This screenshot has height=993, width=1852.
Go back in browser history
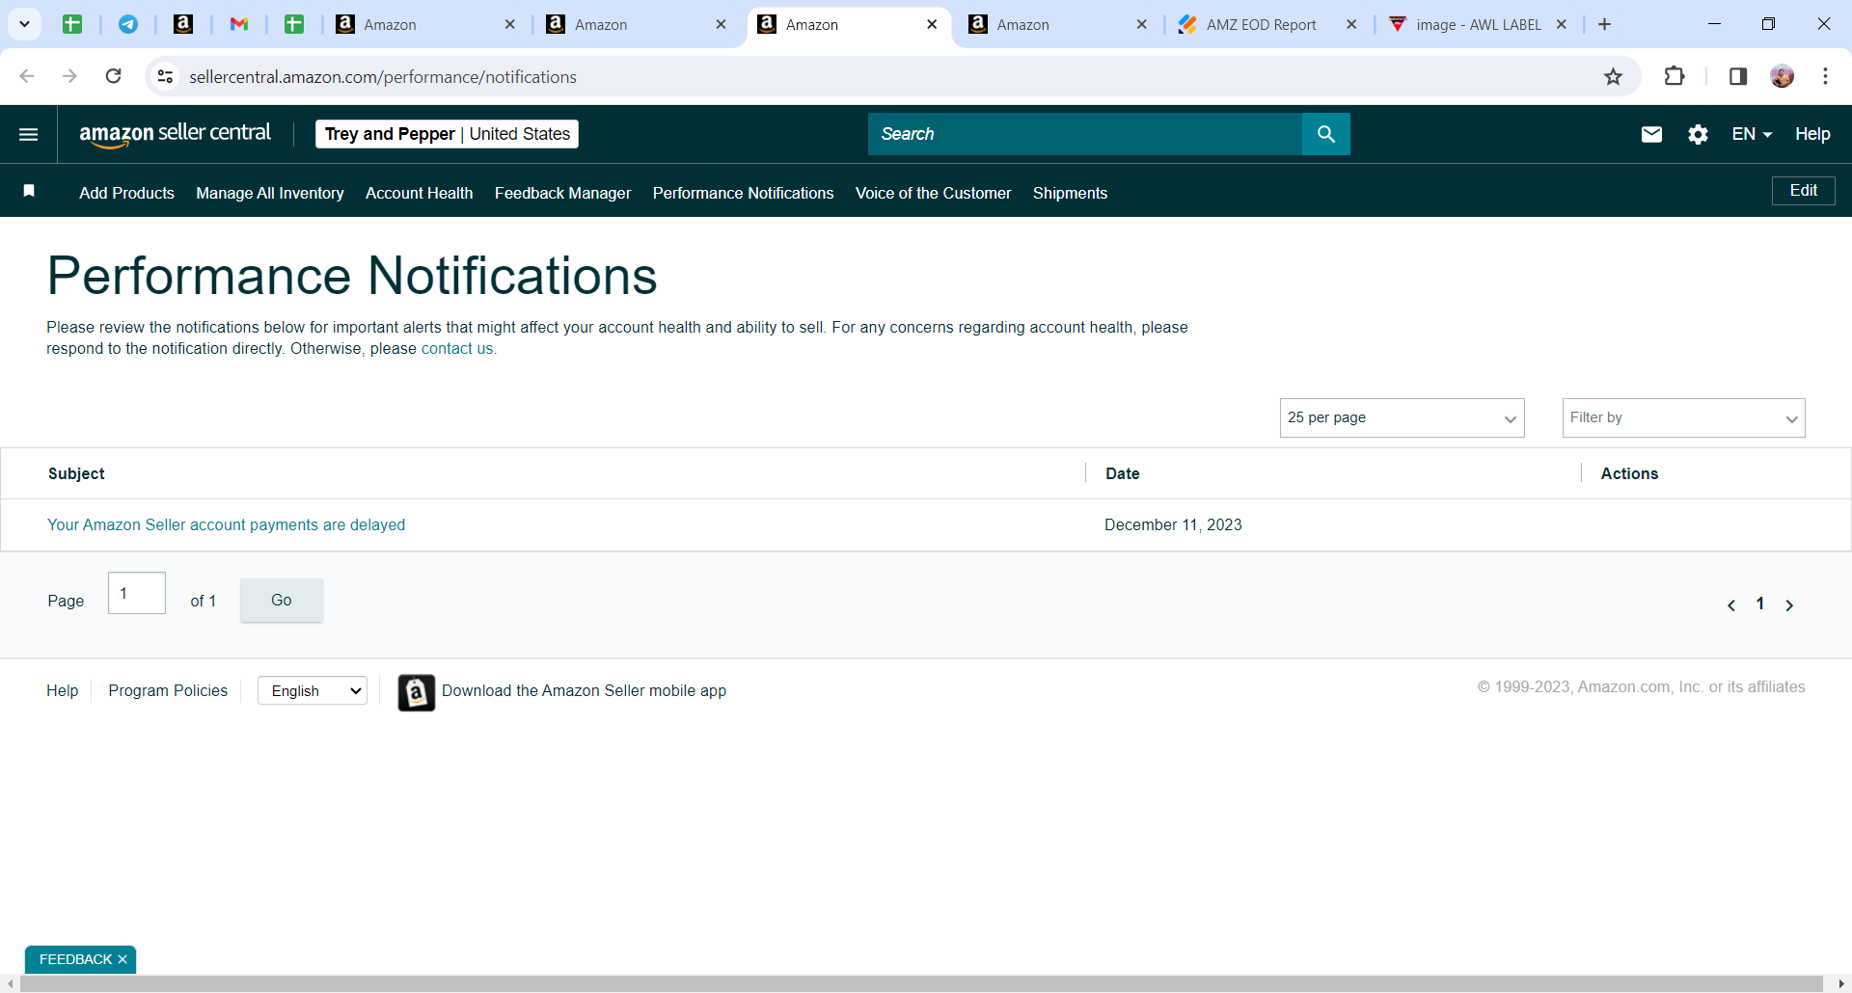(x=27, y=76)
